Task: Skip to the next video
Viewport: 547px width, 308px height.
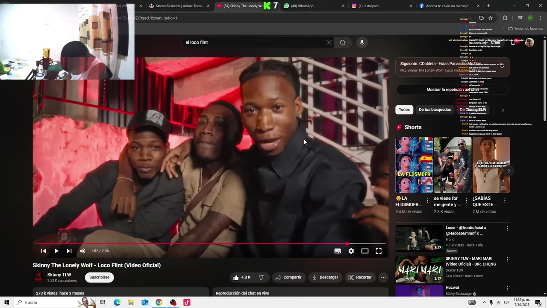Action: tap(69, 251)
